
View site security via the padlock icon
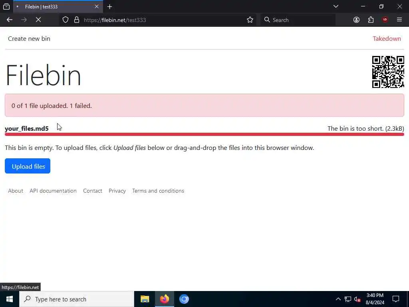click(77, 20)
